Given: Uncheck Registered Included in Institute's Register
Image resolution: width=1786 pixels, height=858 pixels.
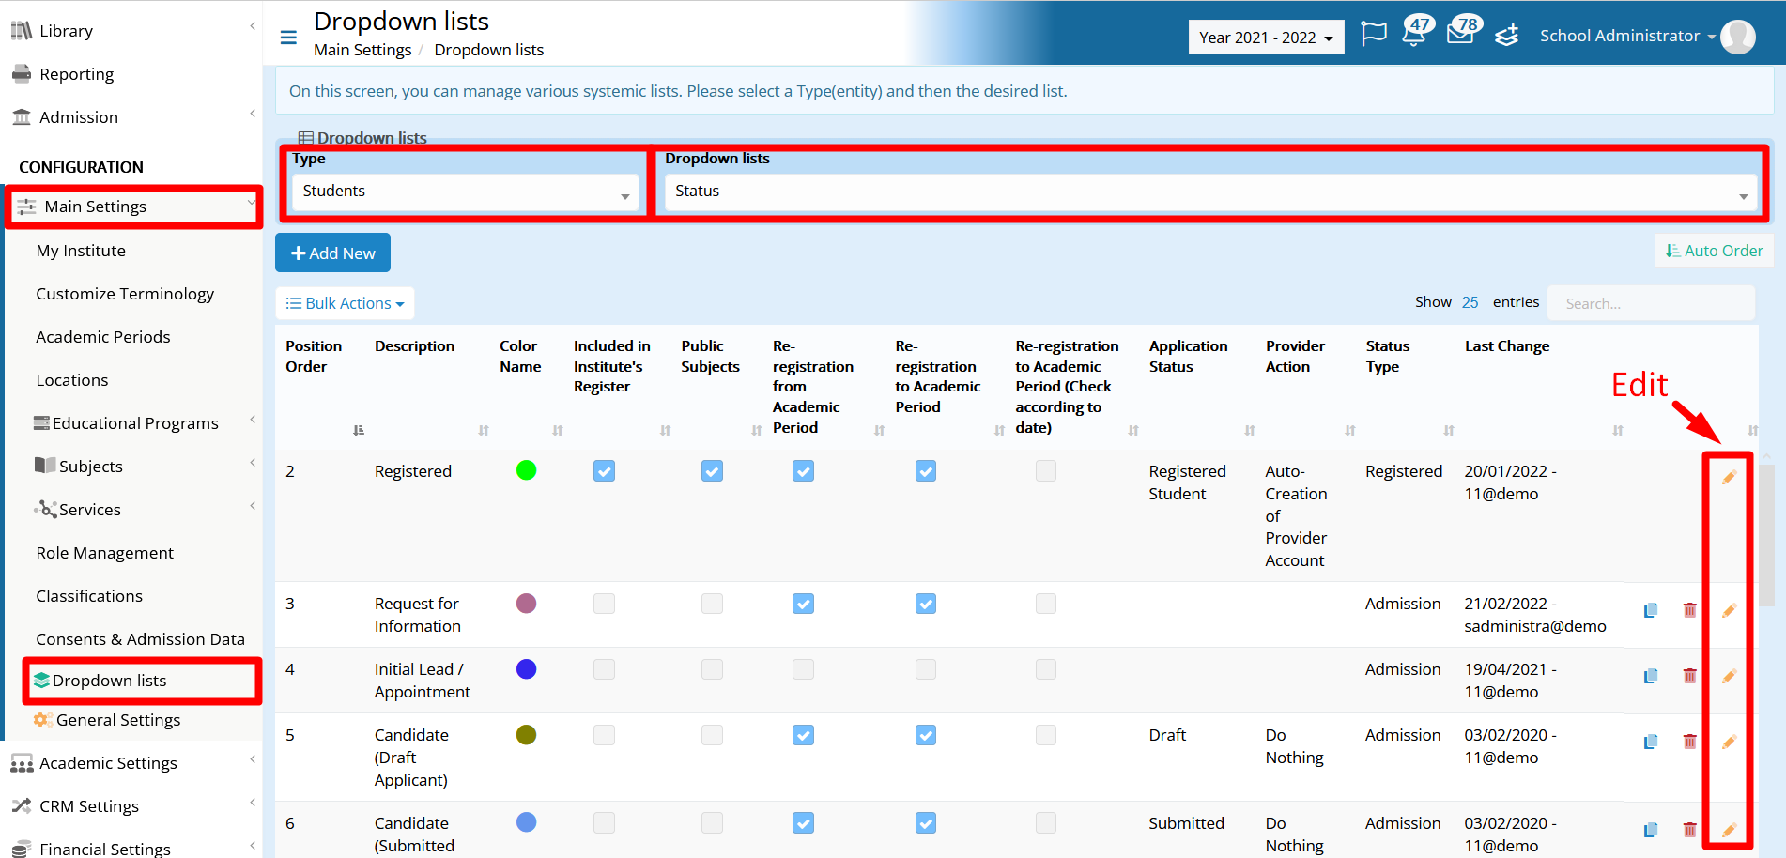Looking at the screenshot, I should (604, 470).
